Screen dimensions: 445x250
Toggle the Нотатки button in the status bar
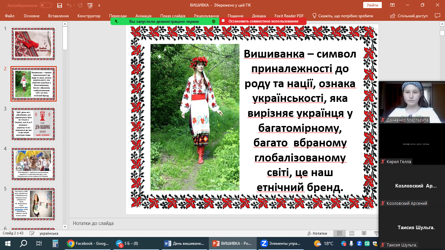(317, 233)
